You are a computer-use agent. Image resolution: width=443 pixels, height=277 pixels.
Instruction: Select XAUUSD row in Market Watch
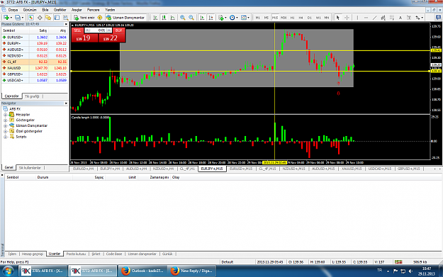point(35,68)
